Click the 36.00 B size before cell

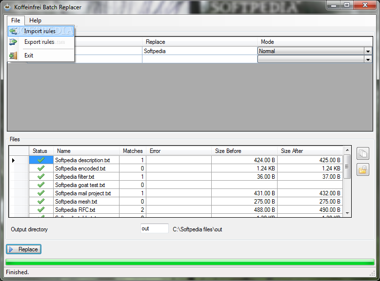point(244,176)
